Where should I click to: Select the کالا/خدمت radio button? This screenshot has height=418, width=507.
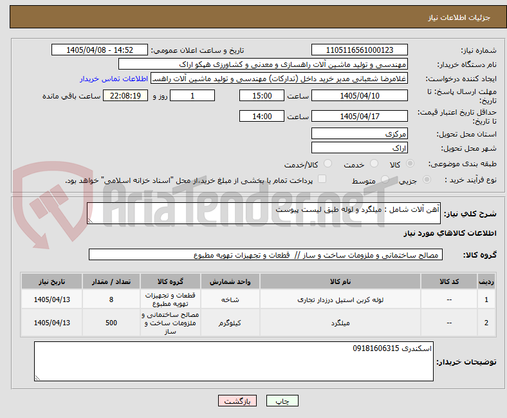328,164
